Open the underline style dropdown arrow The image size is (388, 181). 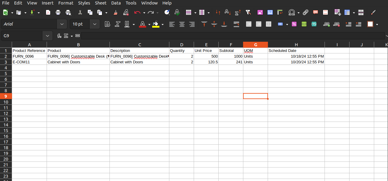[134, 24]
